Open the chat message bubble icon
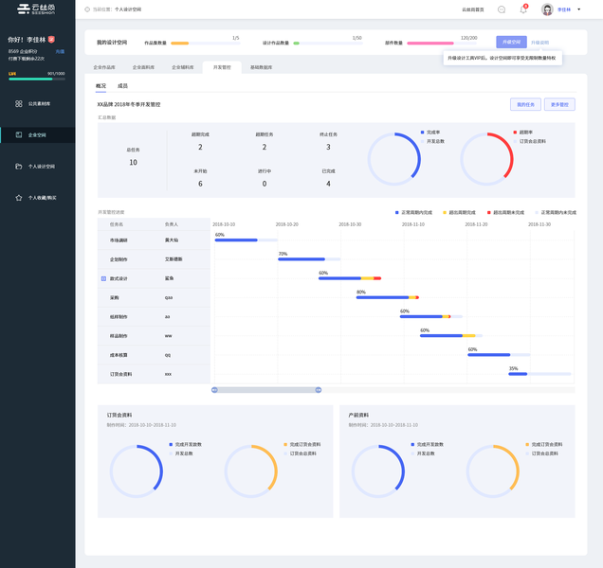 click(x=502, y=9)
